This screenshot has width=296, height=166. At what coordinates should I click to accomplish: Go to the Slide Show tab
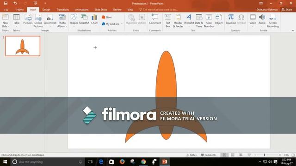101,10
